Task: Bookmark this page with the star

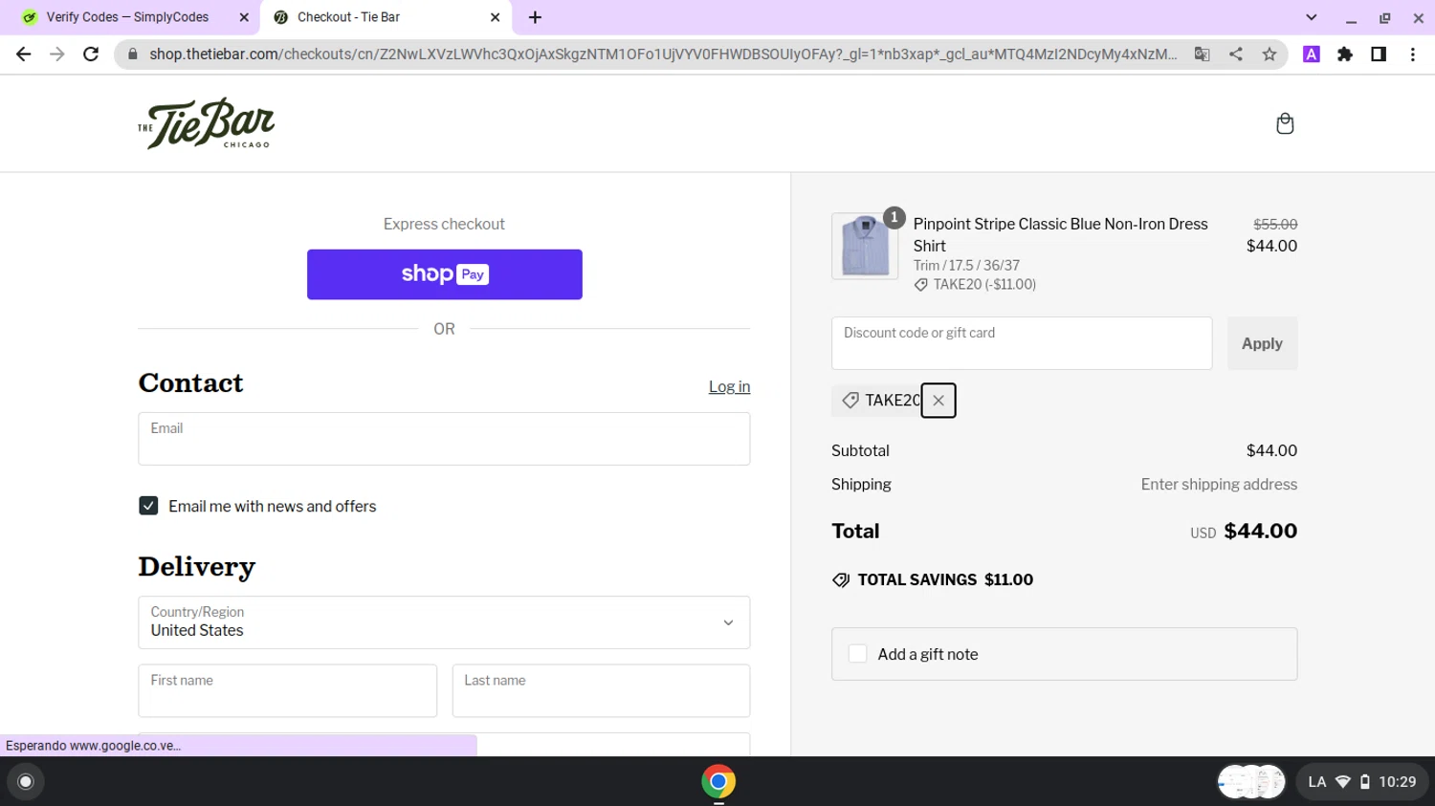Action: coord(1269,54)
